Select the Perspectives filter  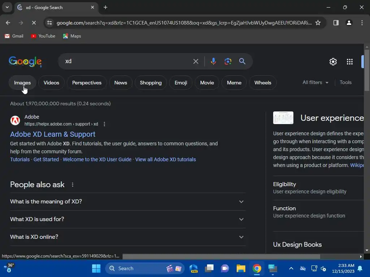87,83
